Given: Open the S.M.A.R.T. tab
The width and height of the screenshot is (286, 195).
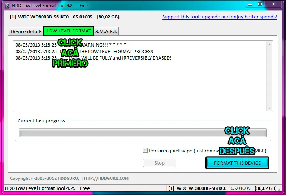Looking at the screenshot, I should (106, 31).
